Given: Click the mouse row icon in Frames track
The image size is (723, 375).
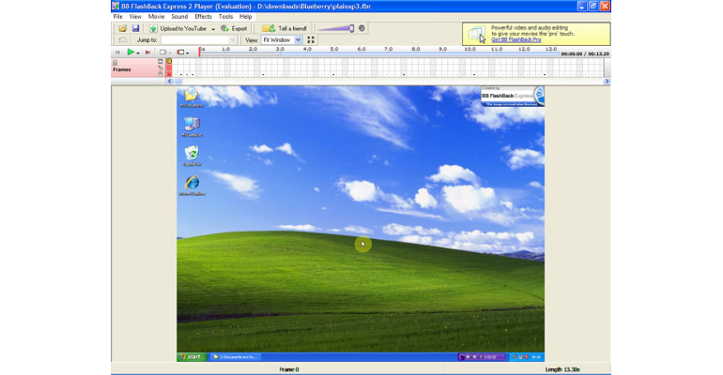Looking at the screenshot, I should point(161,74).
